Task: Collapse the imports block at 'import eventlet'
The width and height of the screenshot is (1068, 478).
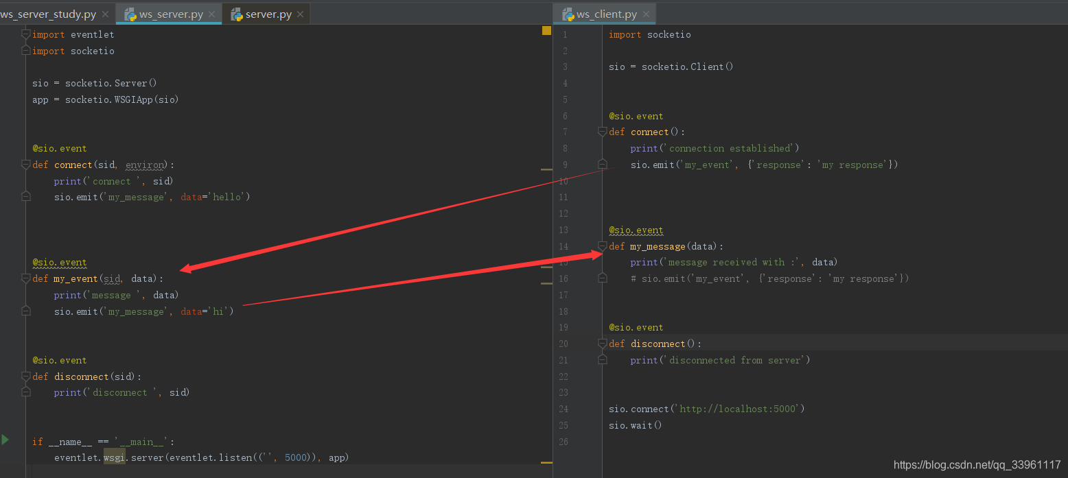Action: click(26, 34)
